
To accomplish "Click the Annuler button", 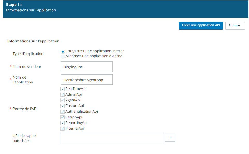I will tap(235, 26).
